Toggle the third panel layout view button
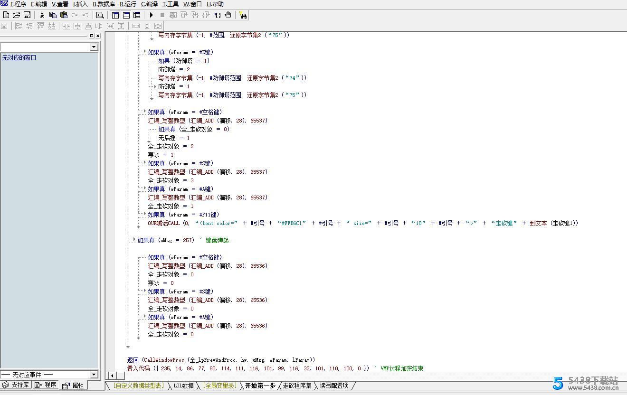 (x=137, y=15)
